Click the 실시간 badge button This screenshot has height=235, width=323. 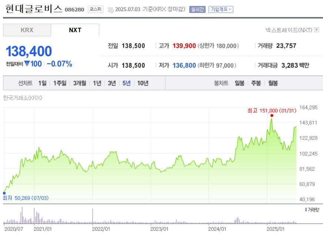(197, 9)
